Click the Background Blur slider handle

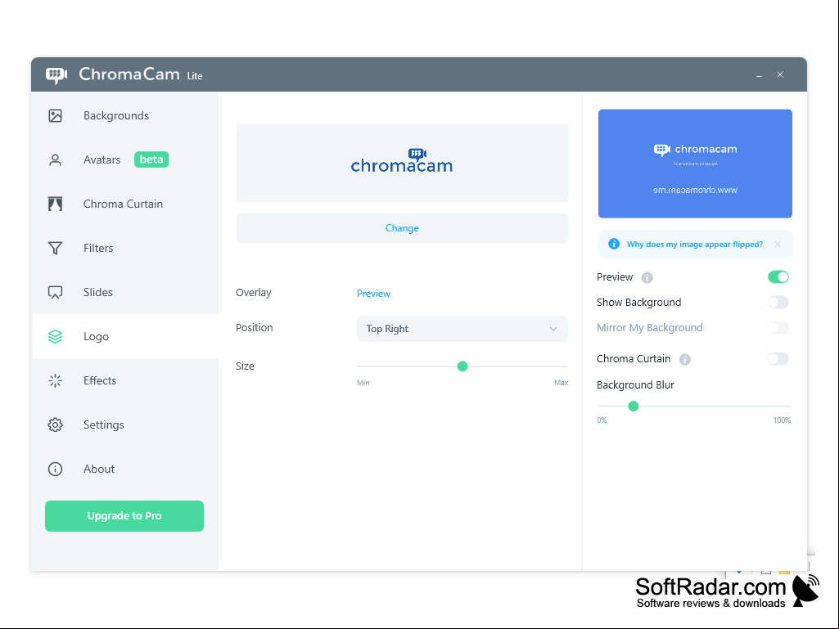[x=634, y=407]
